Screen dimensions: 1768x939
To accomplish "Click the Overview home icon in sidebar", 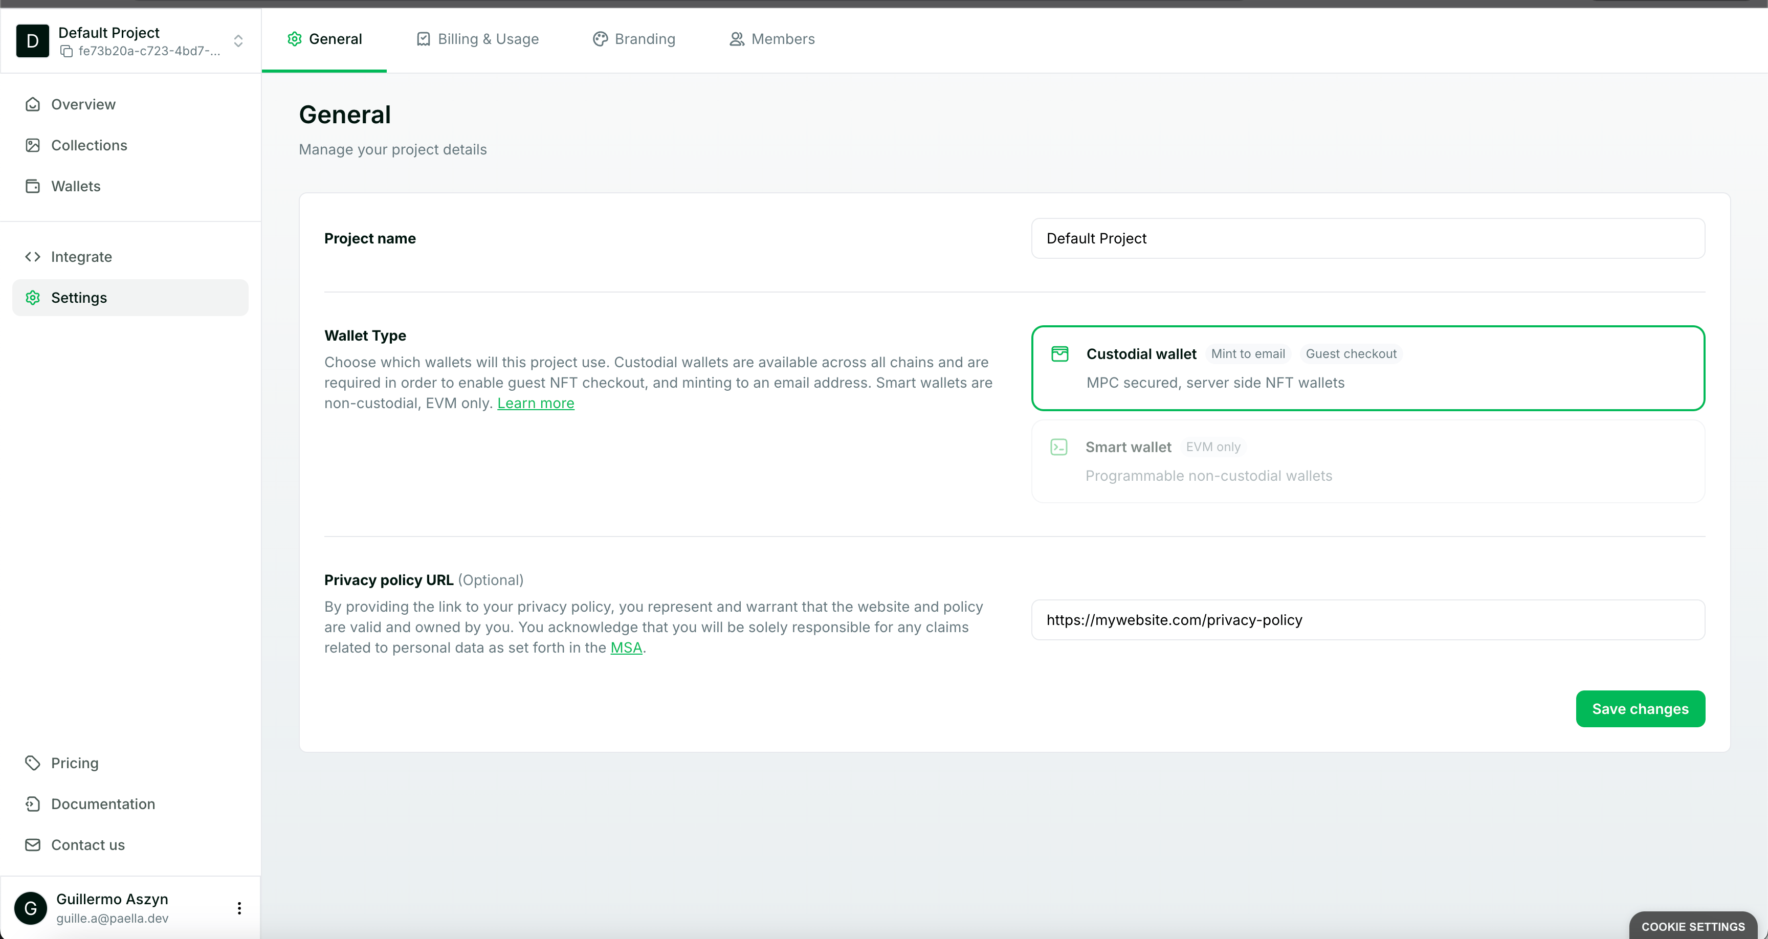I will (x=32, y=104).
